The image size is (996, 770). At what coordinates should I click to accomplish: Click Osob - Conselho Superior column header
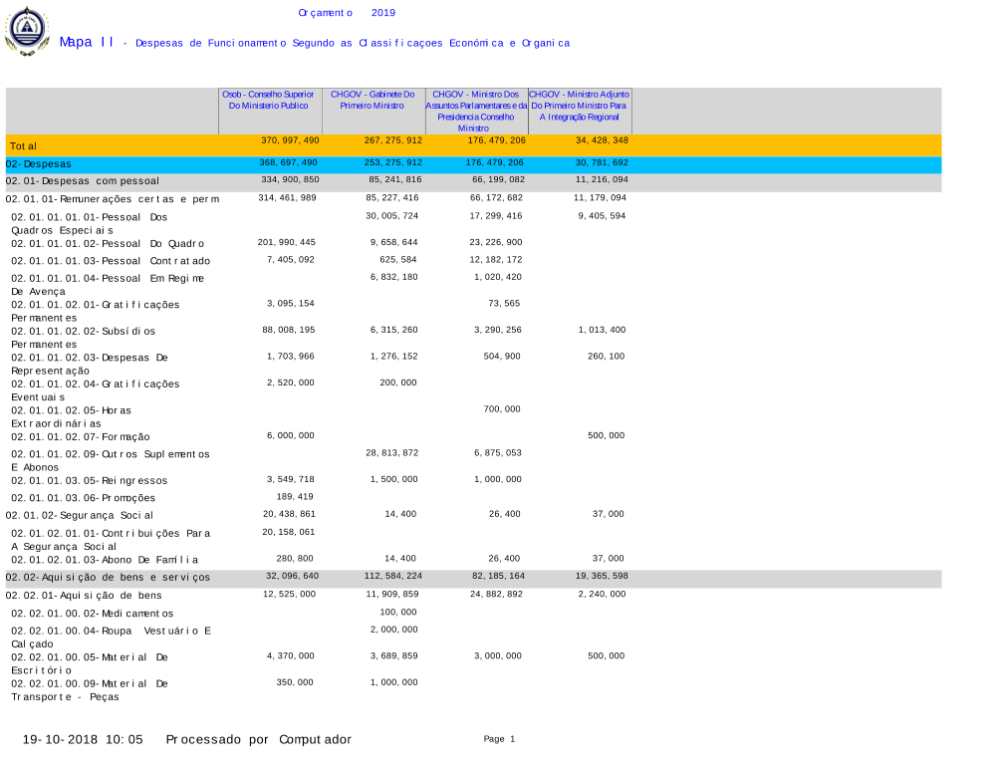pyautogui.click(x=268, y=99)
